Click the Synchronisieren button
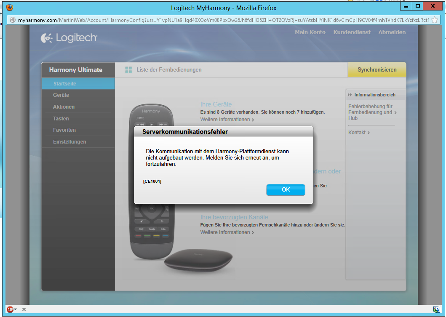 [377, 69]
